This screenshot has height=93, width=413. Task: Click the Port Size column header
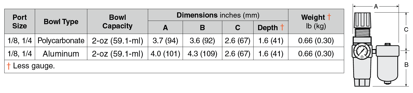pos(20,21)
